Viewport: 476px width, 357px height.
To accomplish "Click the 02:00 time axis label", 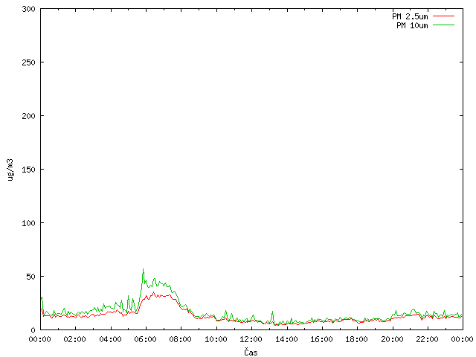I will (x=75, y=339).
